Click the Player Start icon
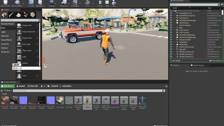 click(19, 50)
